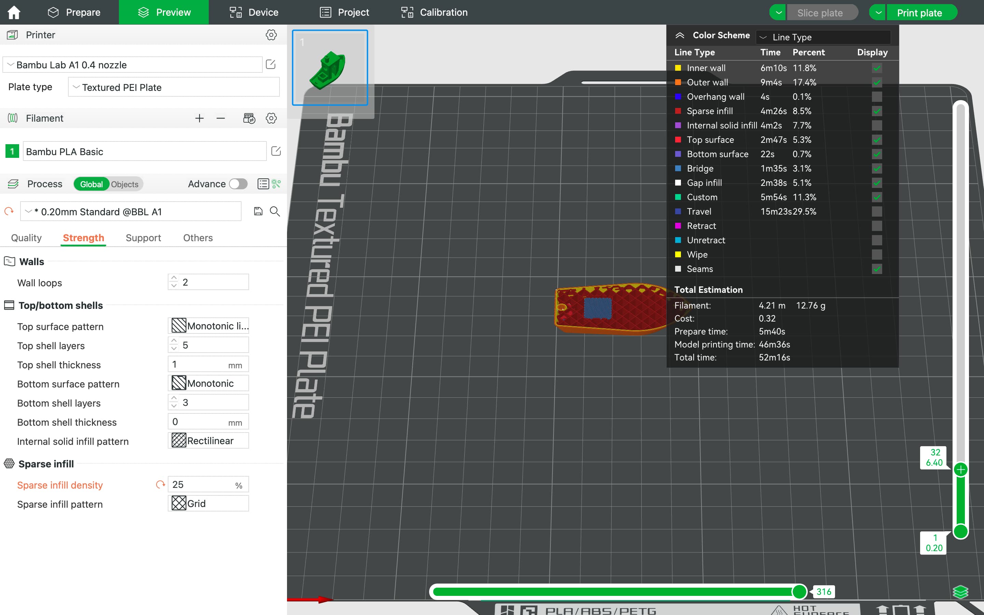Add a filament with the plus icon

[199, 118]
